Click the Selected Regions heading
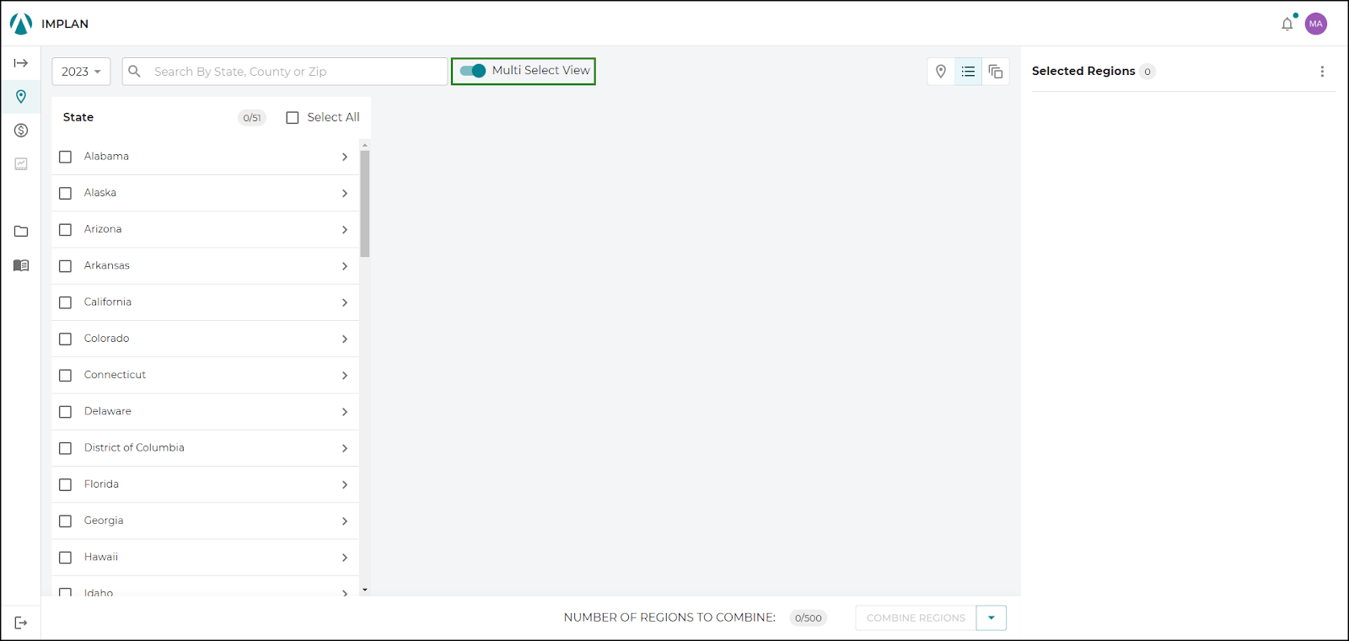Screen dimensions: 1349x641 (1083, 71)
